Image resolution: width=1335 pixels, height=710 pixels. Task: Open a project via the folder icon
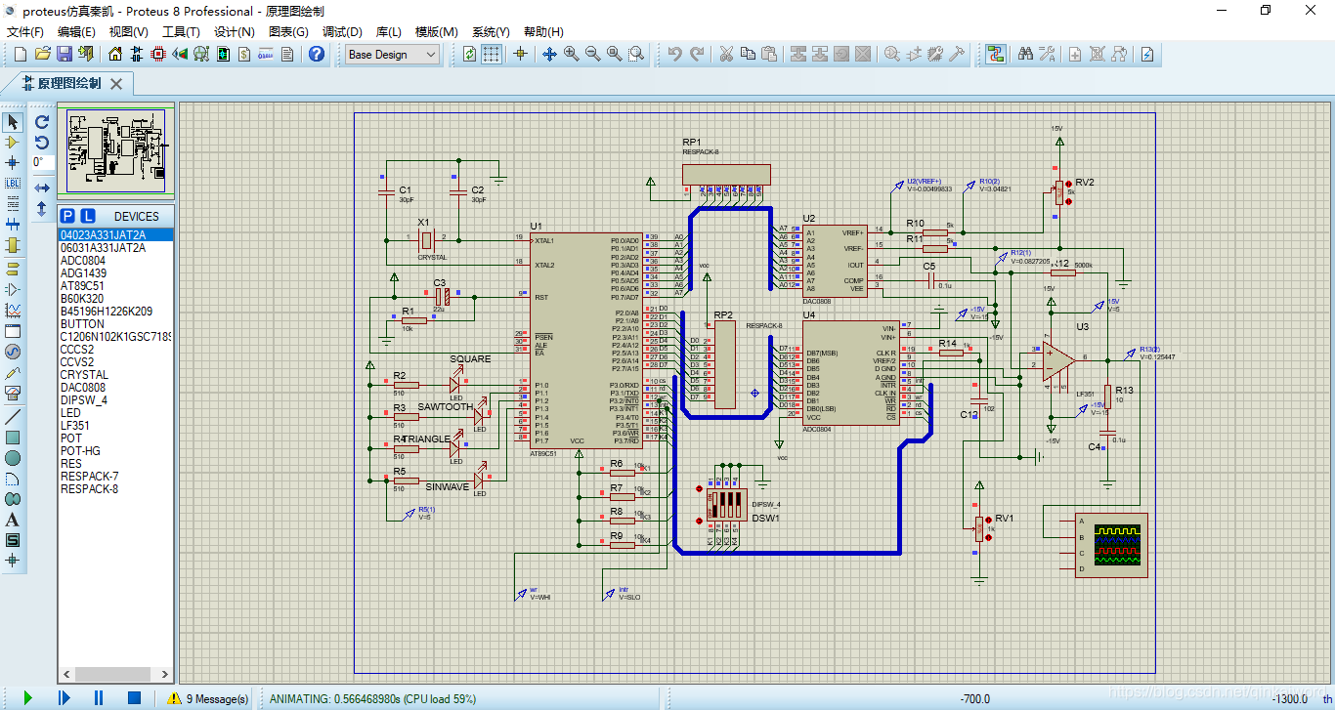pos(42,55)
